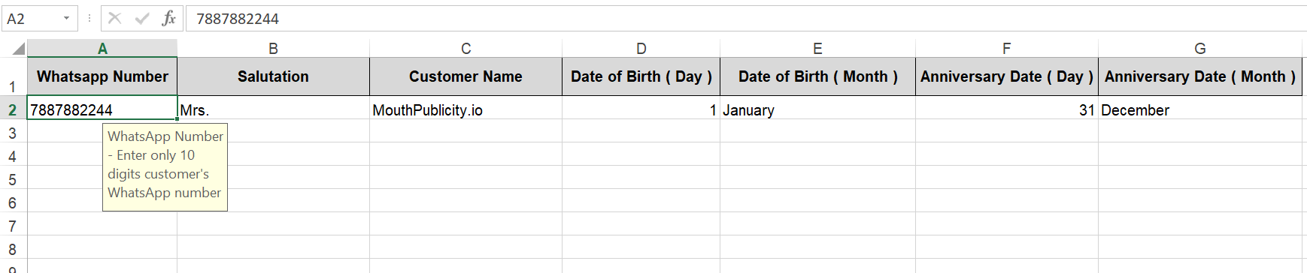Confirm entry with the checkmark icon
This screenshot has width=1307, height=273.
pos(141,18)
